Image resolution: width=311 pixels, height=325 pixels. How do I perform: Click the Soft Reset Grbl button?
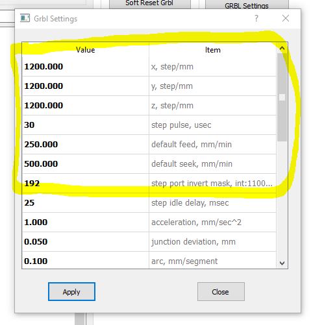[149, 4]
